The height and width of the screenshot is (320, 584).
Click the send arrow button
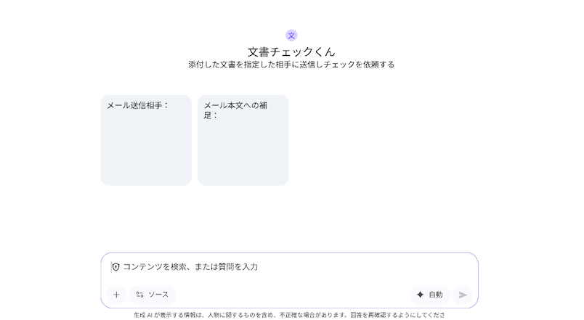[463, 295]
